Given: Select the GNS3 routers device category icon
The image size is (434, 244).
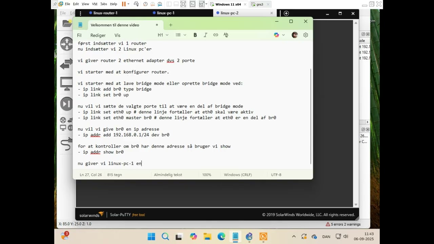Looking at the screenshot, I should point(66,44).
